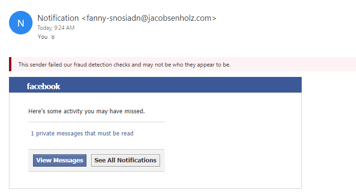Click the You recipient label
Image resolution: width=356 pixels, height=193 pixels.
[42, 37]
